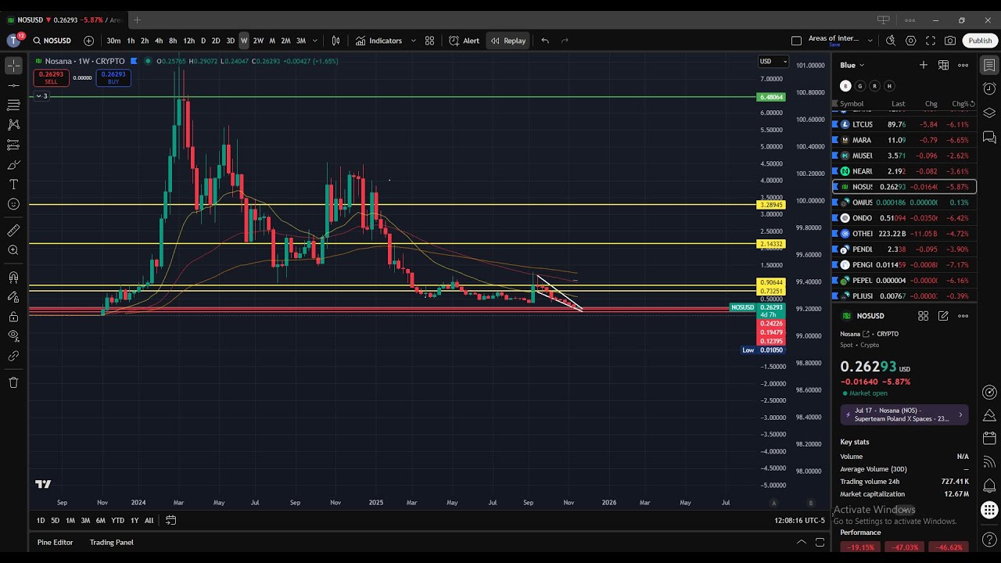The height and width of the screenshot is (563, 1001).
Task: Click the blue BUY 0.26293 button
Action: point(113,77)
